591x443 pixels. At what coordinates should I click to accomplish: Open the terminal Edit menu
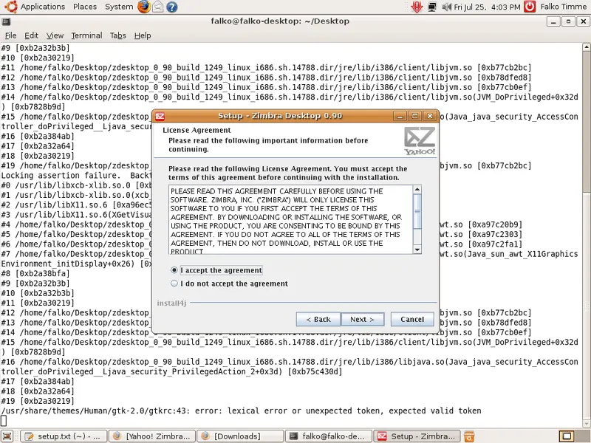(x=31, y=35)
